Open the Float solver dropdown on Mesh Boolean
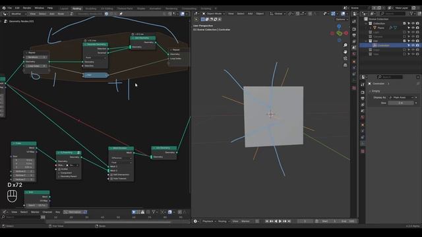 tap(121, 163)
